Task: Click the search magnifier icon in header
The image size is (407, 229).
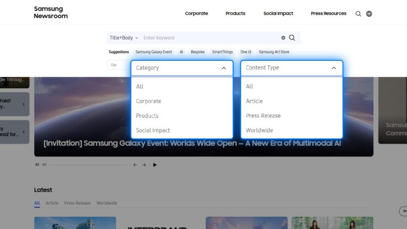Action: coord(358,13)
